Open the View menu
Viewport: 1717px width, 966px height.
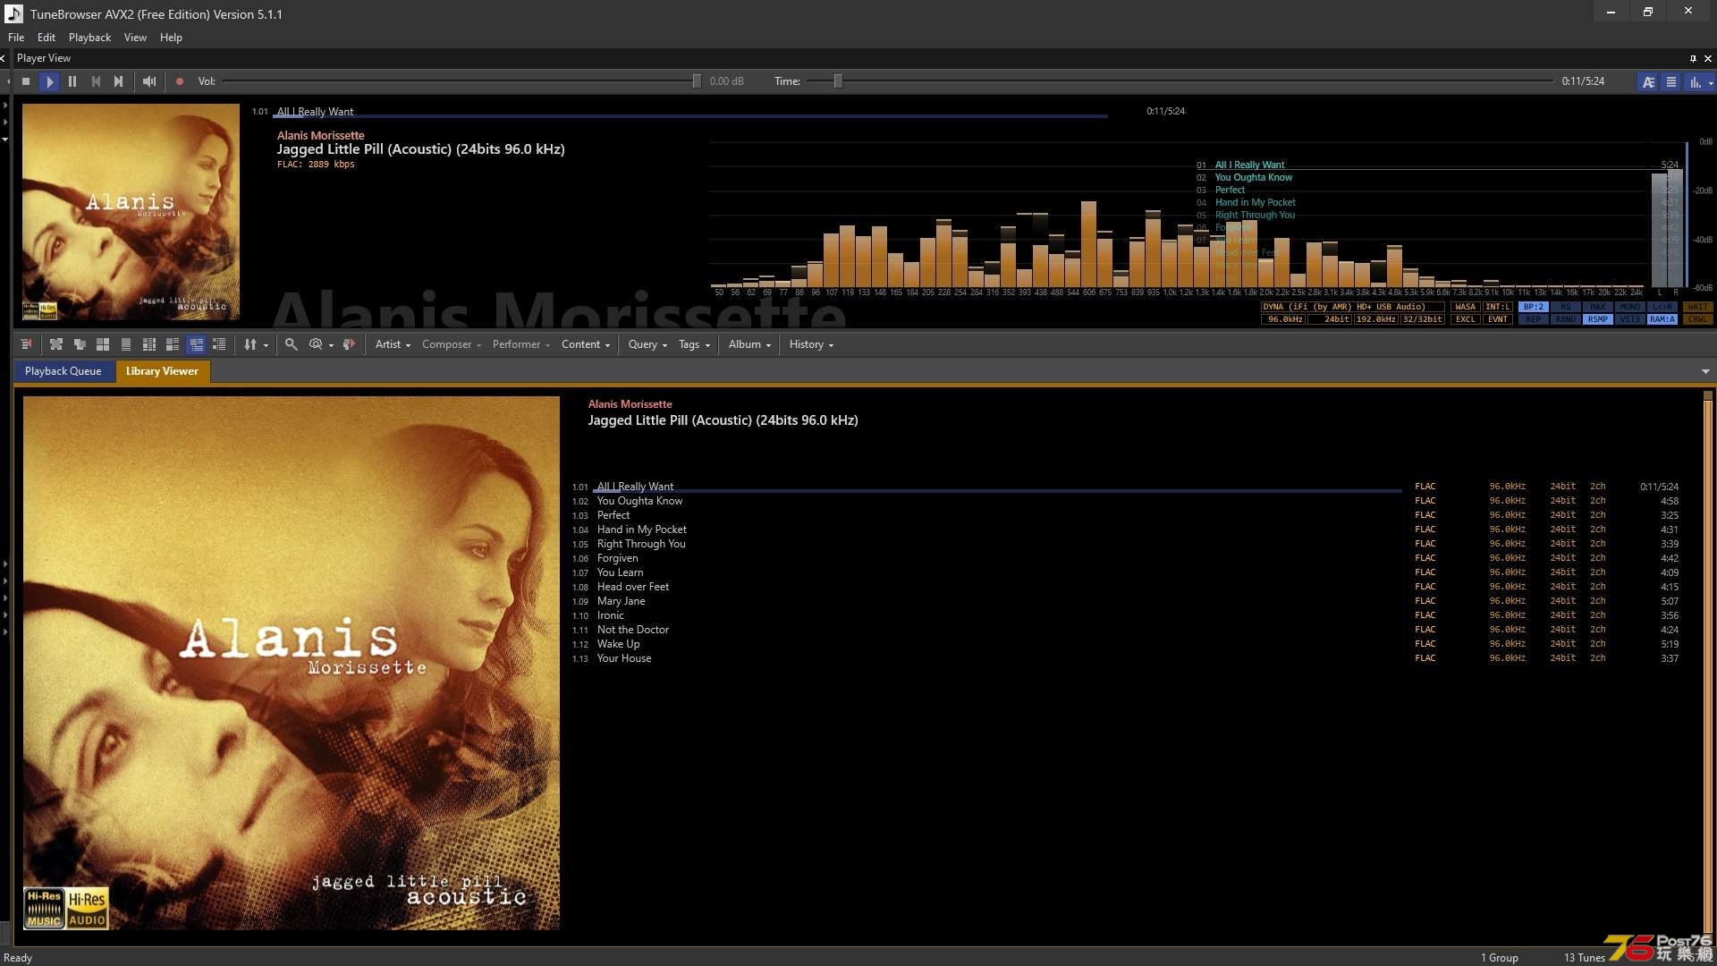pos(135,38)
